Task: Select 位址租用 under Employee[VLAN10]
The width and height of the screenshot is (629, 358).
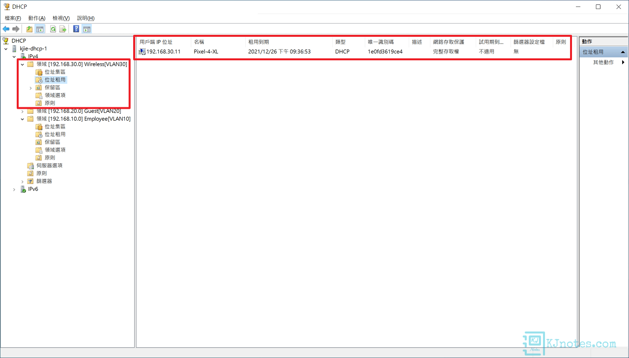Action: click(55, 134)
